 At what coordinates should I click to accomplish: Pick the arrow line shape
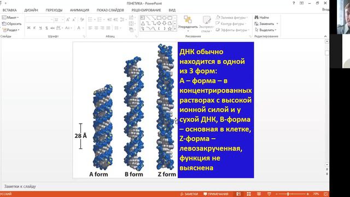[x=154, y=18]
